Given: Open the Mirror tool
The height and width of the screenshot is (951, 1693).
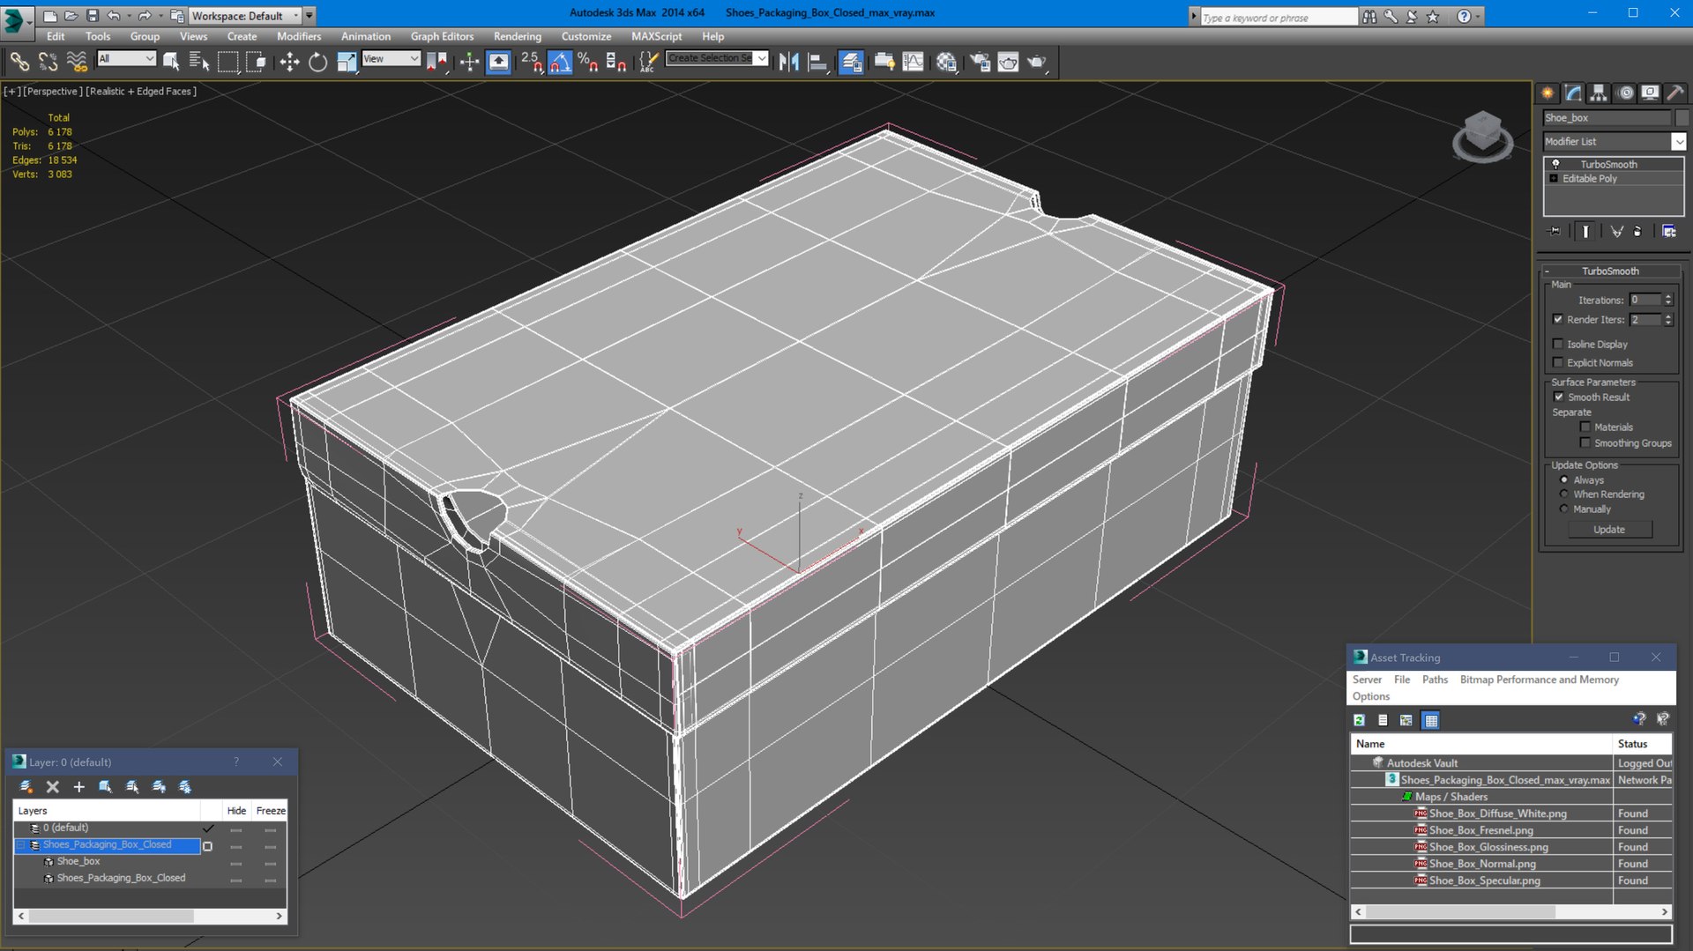Looking at the screenshot, I should point(789,62).
